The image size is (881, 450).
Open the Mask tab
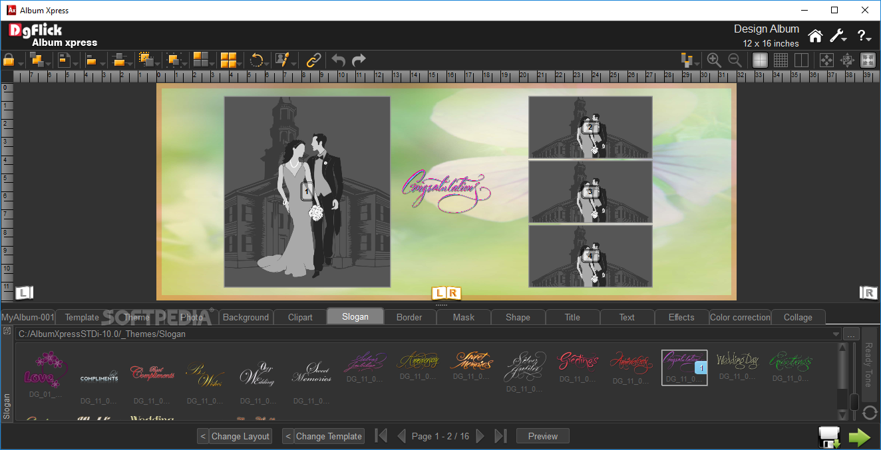(464, 317)
